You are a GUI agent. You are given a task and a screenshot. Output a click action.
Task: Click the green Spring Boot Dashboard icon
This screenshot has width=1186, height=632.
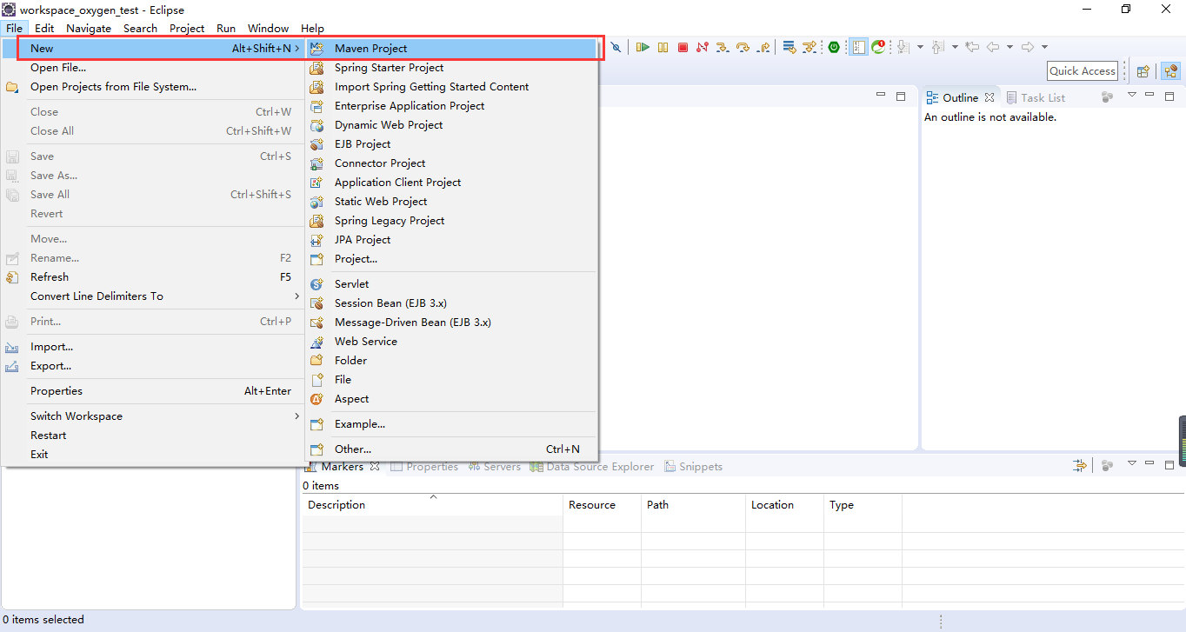(x=834, y=47)
